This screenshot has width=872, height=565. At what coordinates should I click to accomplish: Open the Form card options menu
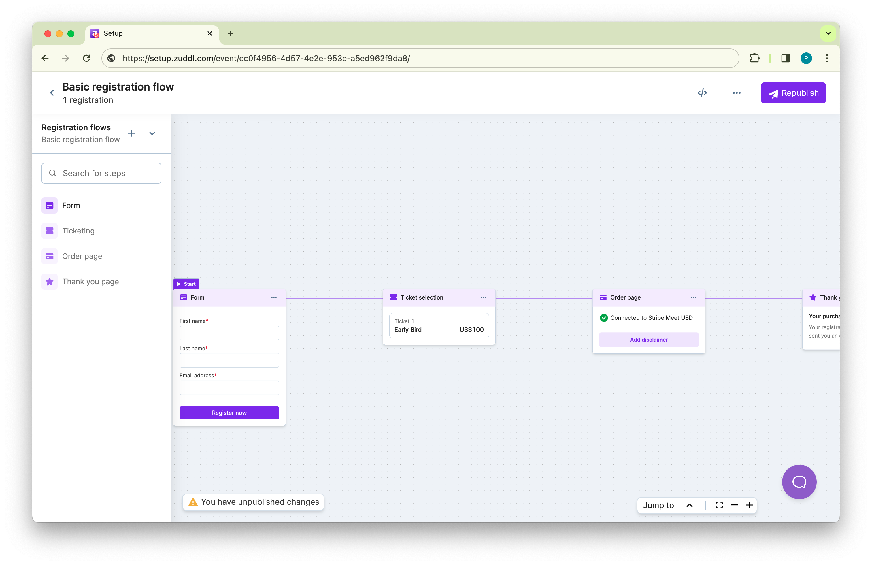click(274, 298)
